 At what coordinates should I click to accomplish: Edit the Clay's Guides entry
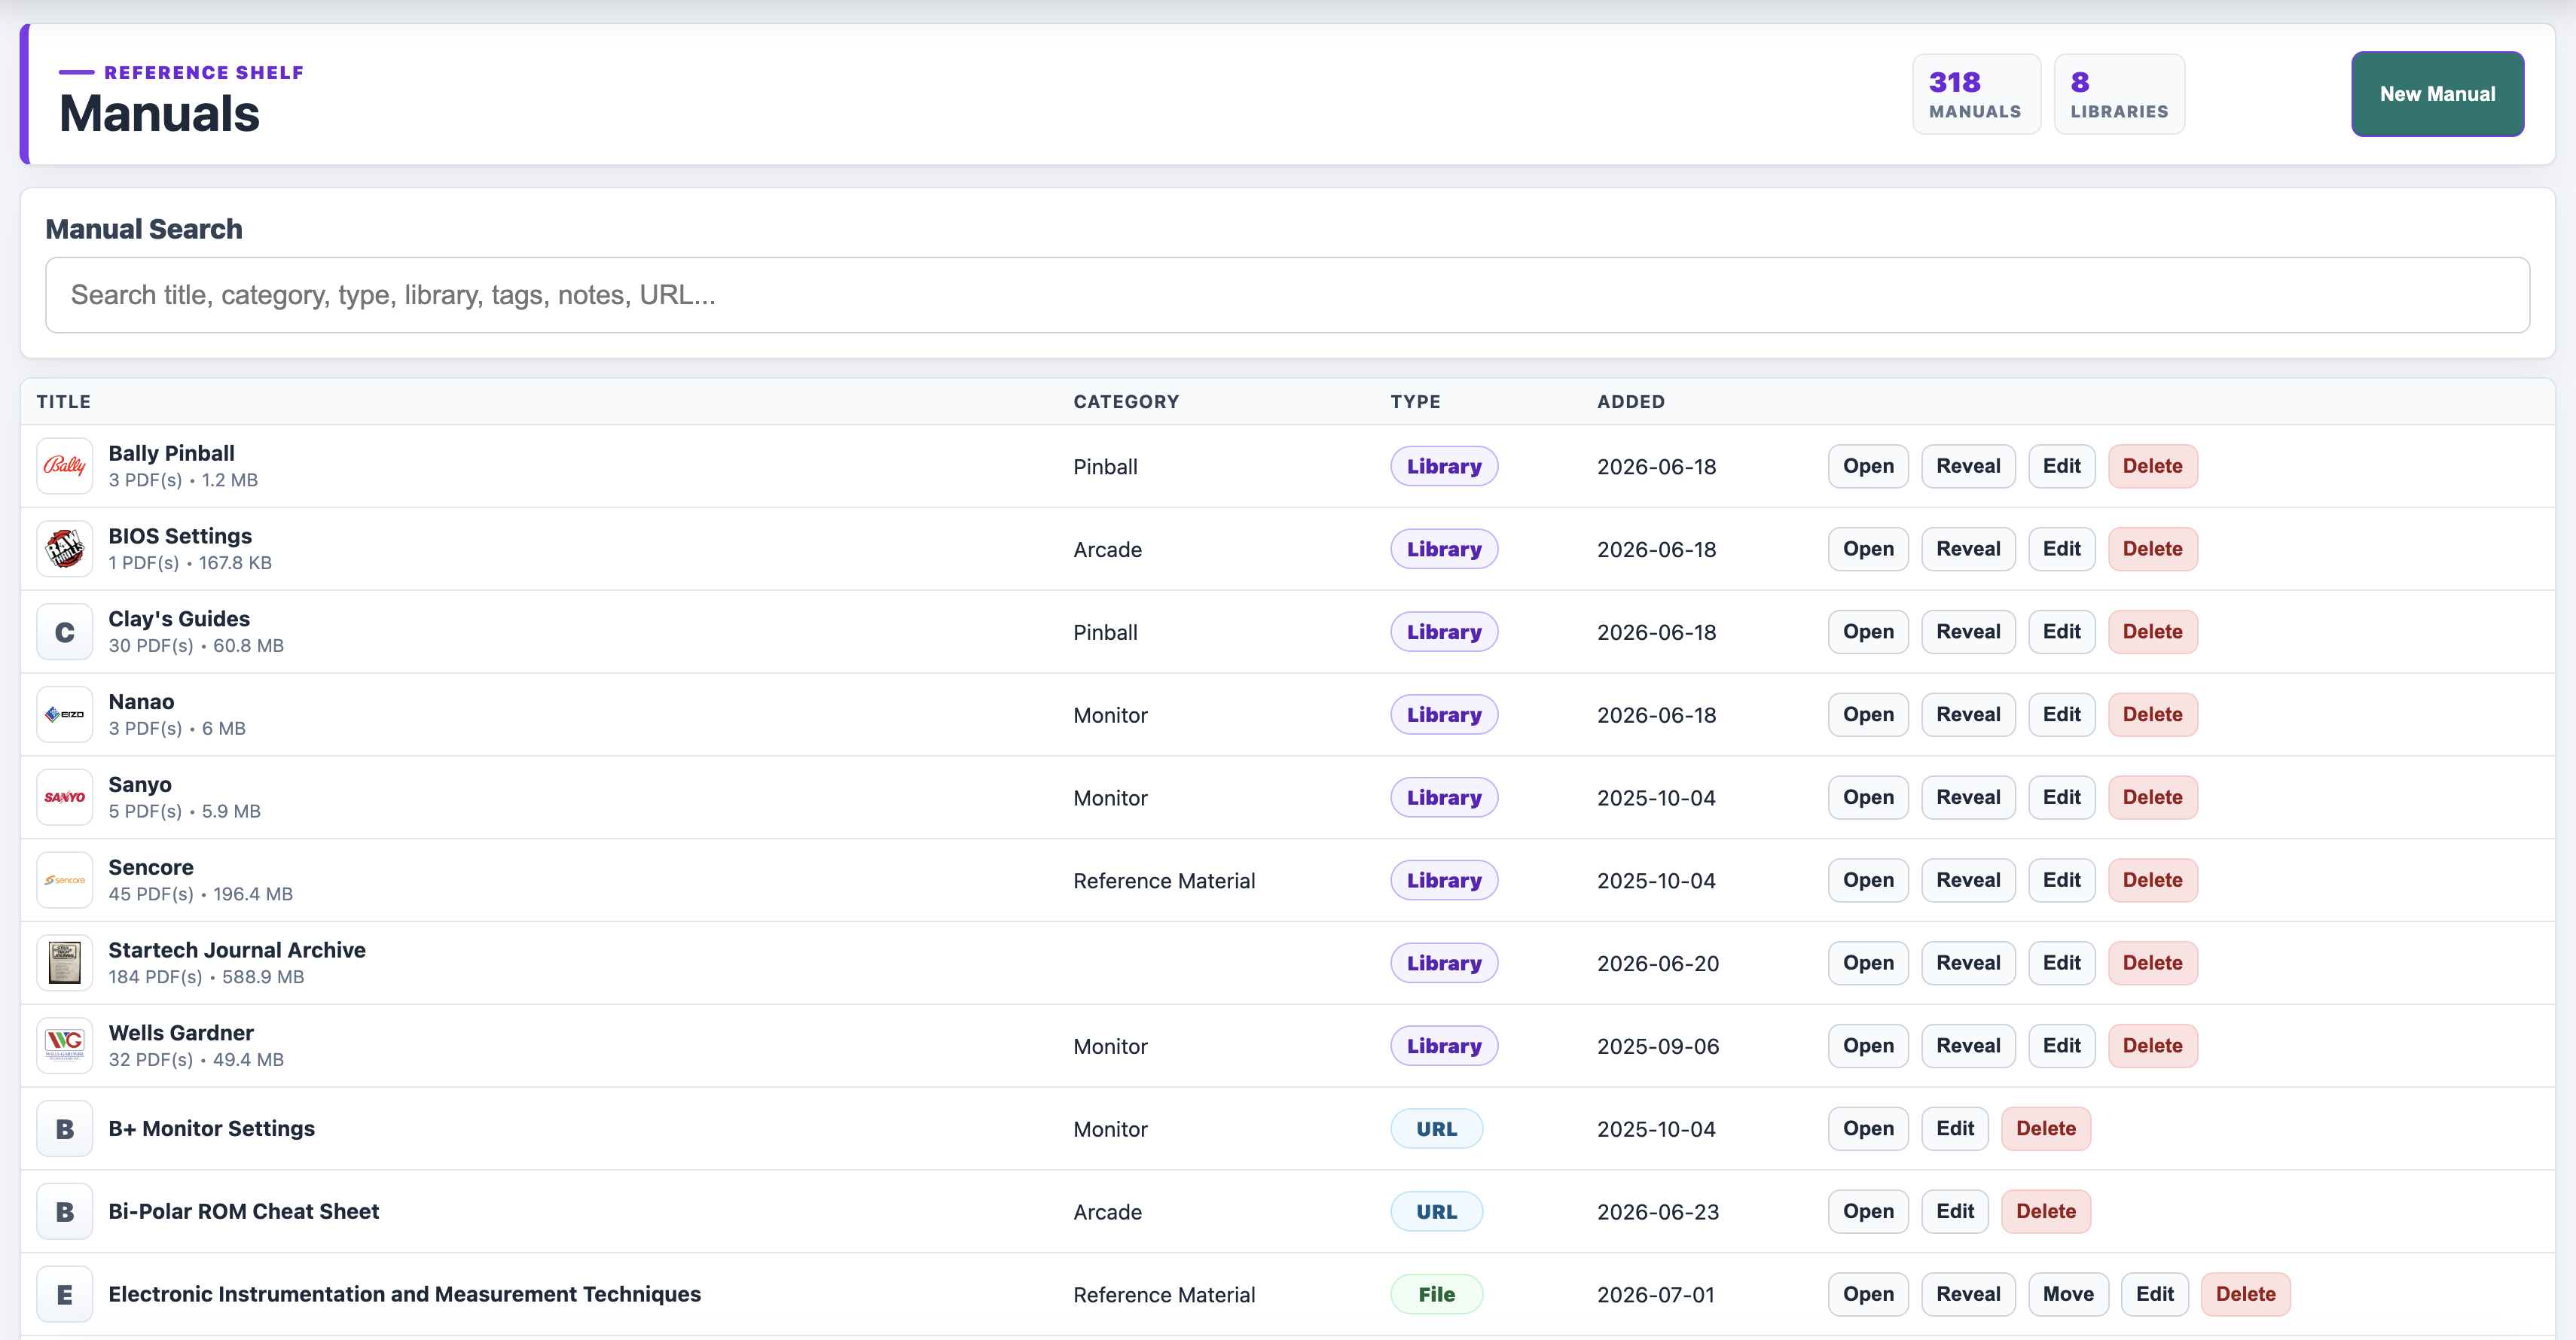(x=2061, y=632)
